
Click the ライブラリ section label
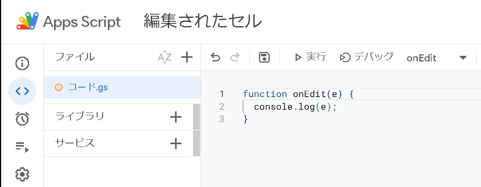(80, 116)
